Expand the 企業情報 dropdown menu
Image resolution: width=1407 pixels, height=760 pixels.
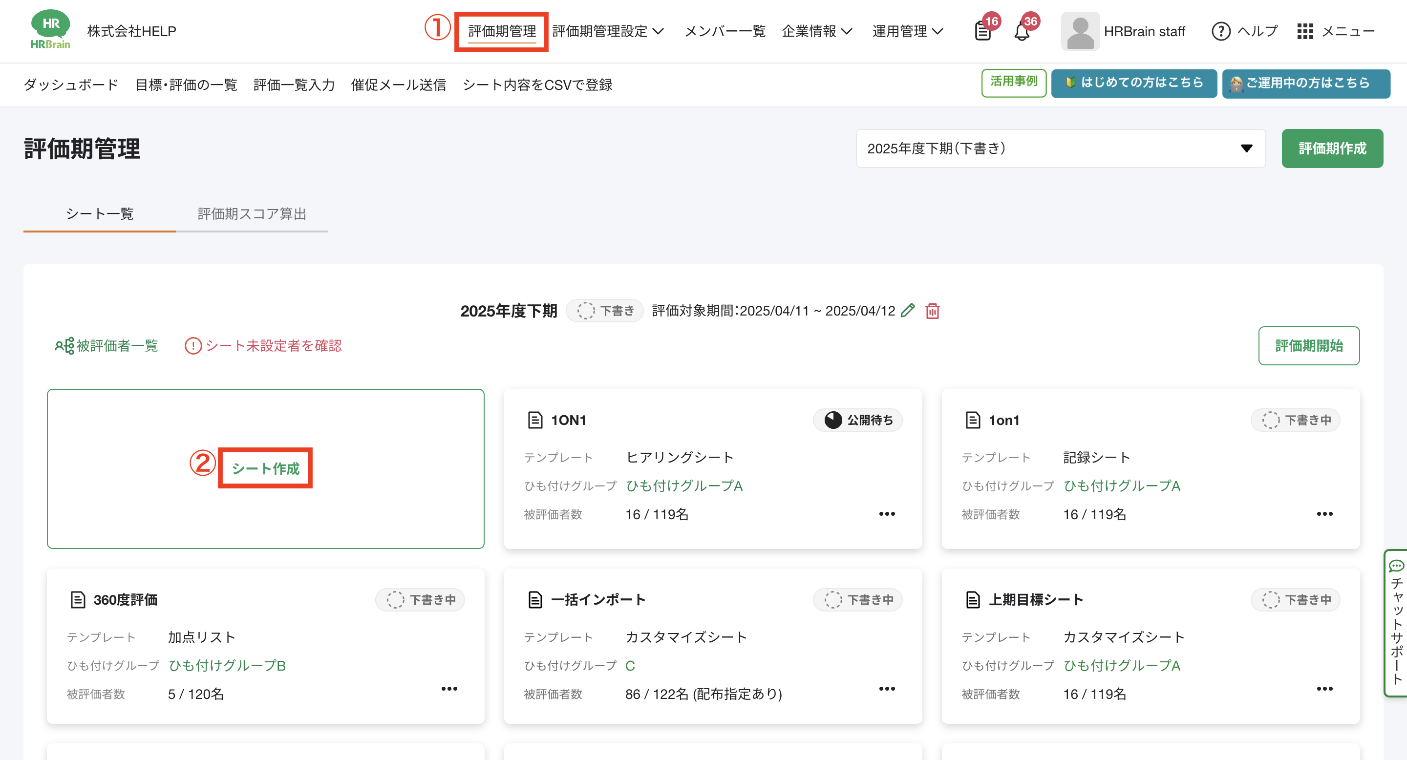point(816,31)
